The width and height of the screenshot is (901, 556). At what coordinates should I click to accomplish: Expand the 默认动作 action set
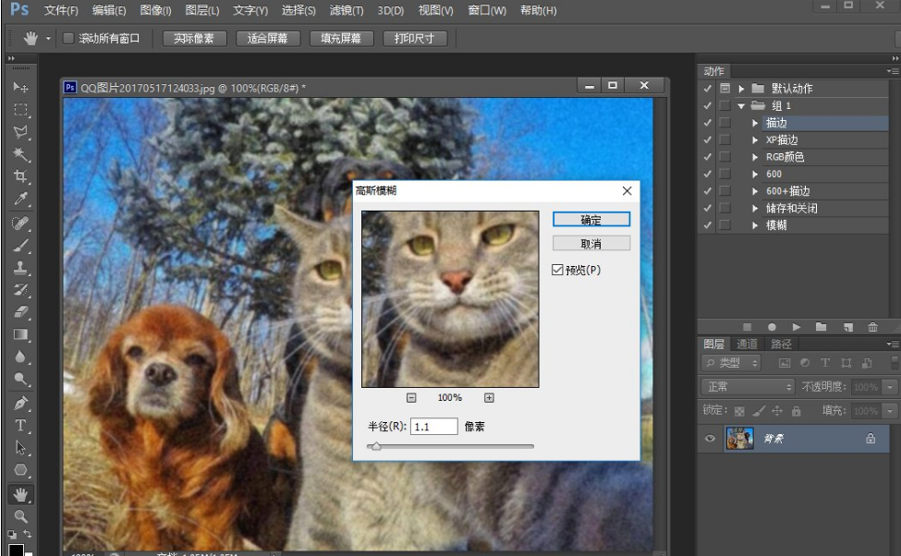(x=741, y=89)
